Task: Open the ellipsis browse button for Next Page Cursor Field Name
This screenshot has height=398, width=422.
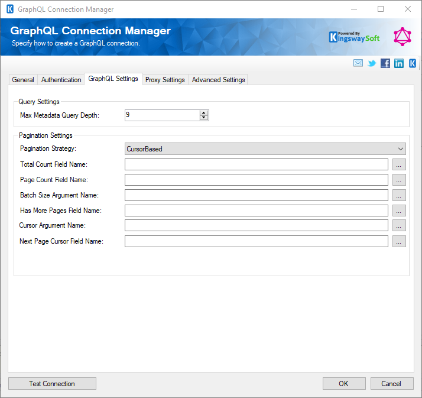Action: [399, 241]
